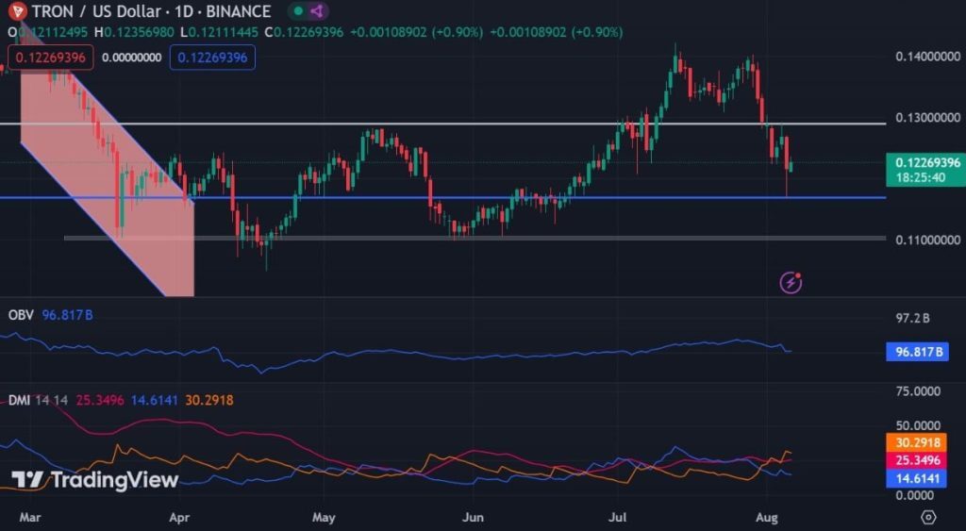The image size is (966, 531).
Task: Click the orange 30.2918 axis tag
Action: 917,443
